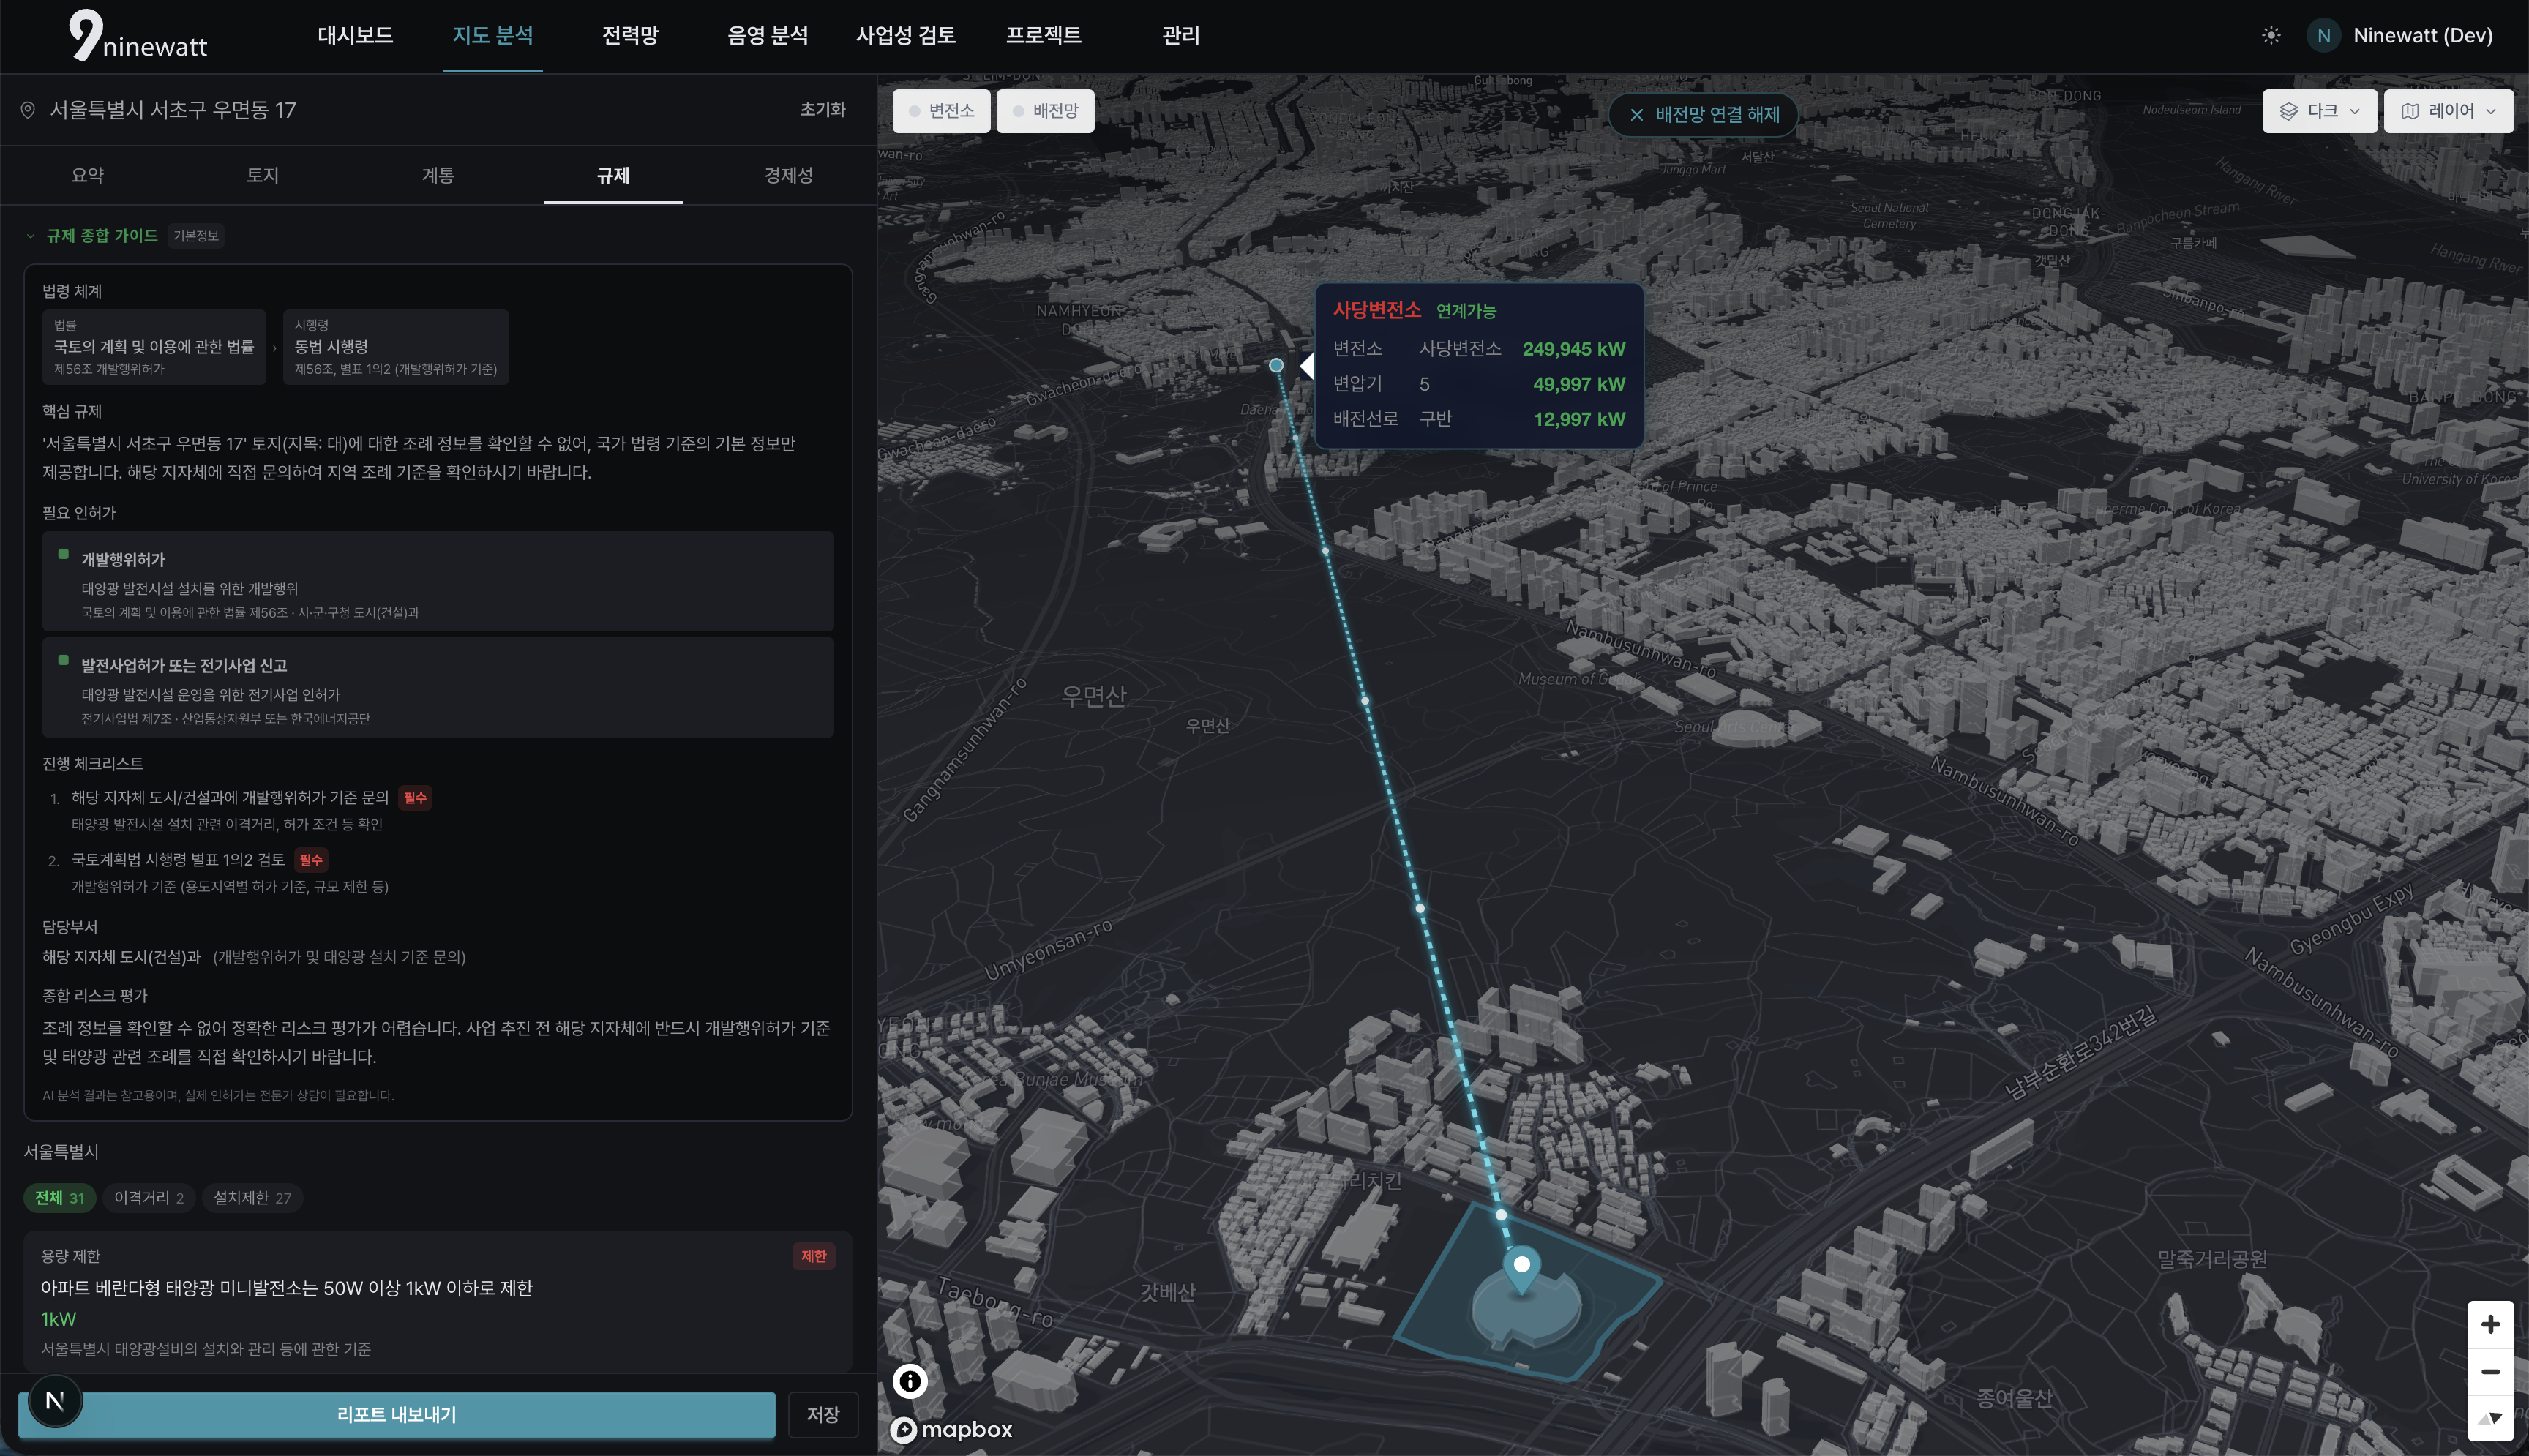Click 저장 button
Image resolution: width=2529 pixels, height=1456 pixels.
[x=823, y=1415]
